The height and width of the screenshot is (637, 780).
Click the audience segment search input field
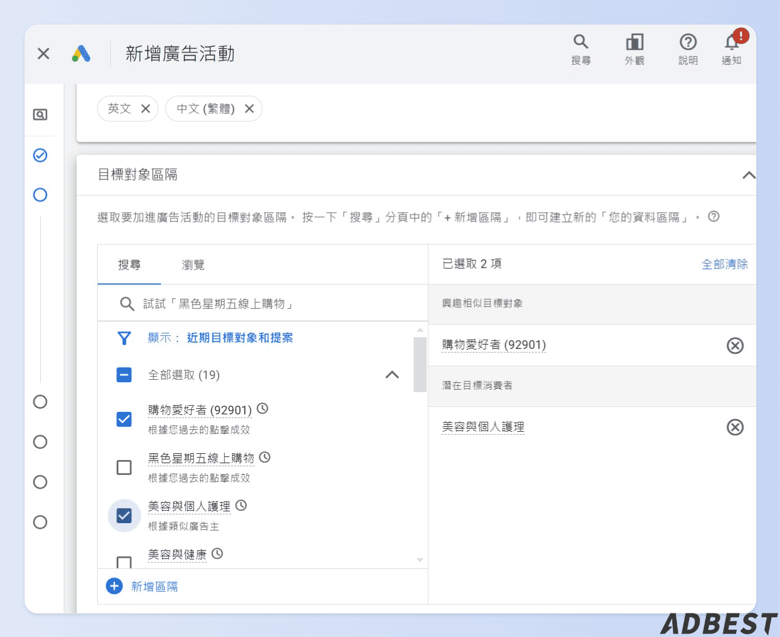[248, 304]
